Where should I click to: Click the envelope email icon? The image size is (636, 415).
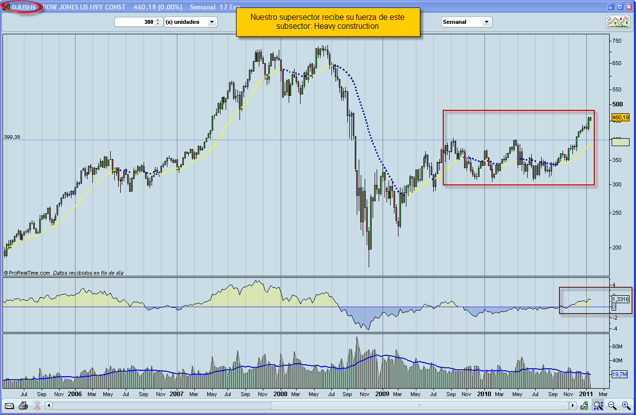point(9,406)
